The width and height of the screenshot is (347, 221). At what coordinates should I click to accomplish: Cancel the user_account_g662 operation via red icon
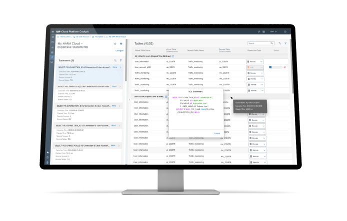[x=284, y=67]
